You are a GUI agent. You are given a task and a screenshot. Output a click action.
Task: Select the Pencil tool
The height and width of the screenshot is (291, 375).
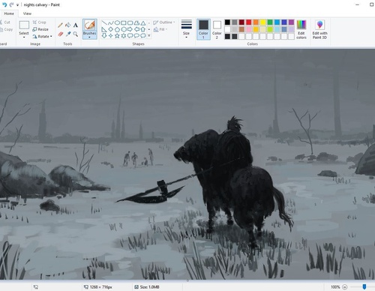tap(60, 25)
